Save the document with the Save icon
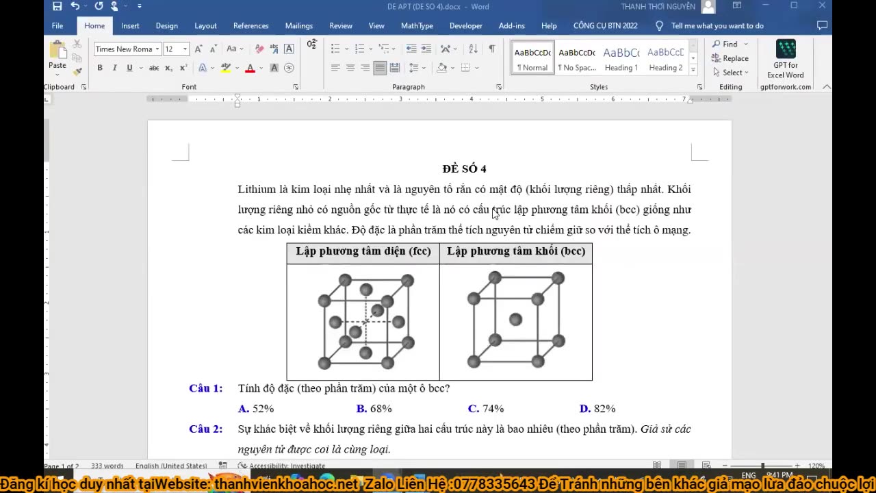 [x=57, y=6]
